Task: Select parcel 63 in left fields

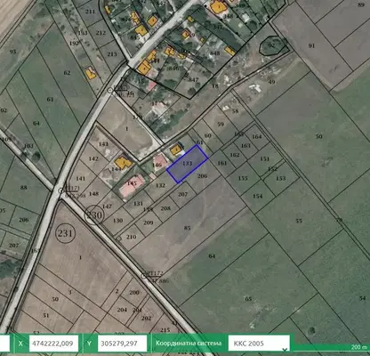Action: pyautogui.click(x=50, y=99)
